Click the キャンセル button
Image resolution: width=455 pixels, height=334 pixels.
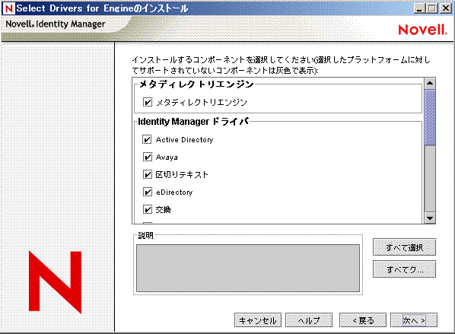258,320
